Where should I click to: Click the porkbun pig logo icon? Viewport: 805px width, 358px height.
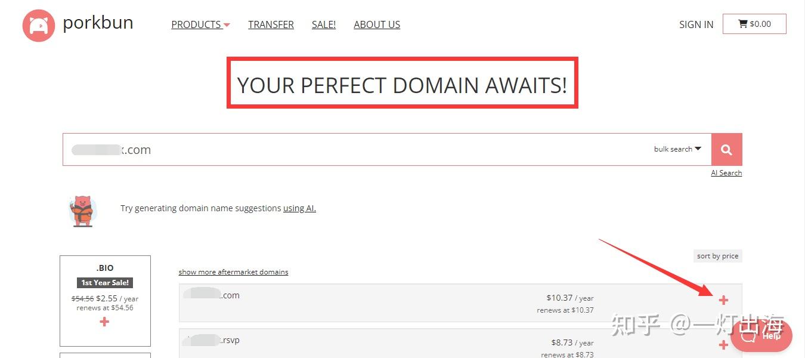point(39,26)
